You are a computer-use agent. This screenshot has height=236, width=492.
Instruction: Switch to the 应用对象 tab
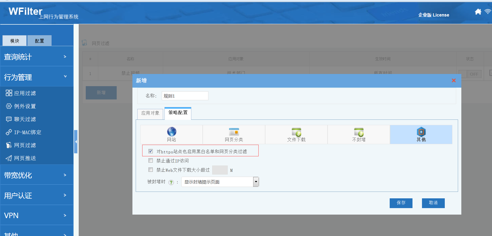pyautogui.click(x=150, y=113)
